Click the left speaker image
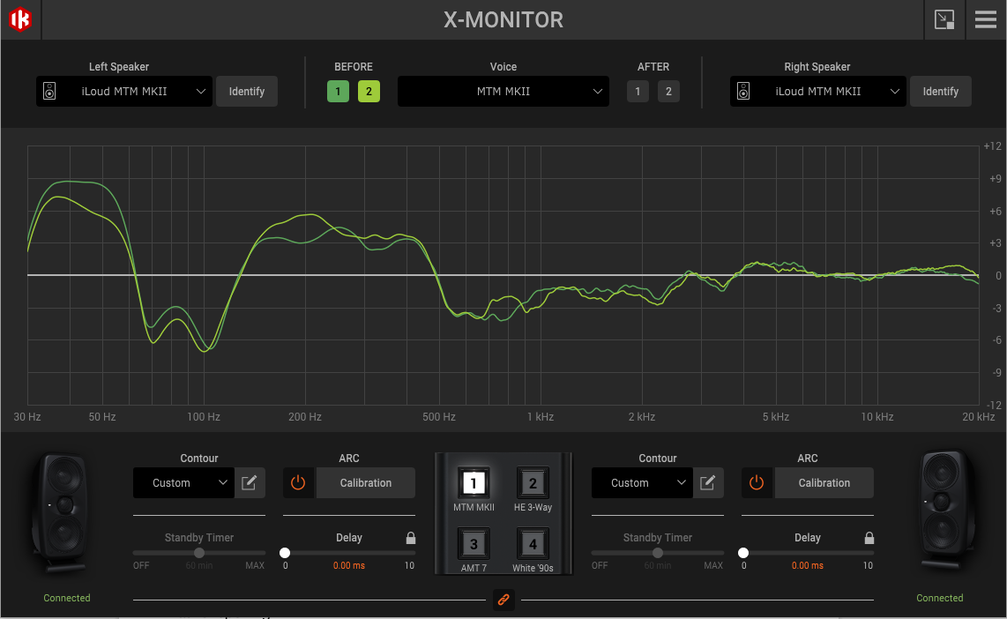 (x=60, y=512)
